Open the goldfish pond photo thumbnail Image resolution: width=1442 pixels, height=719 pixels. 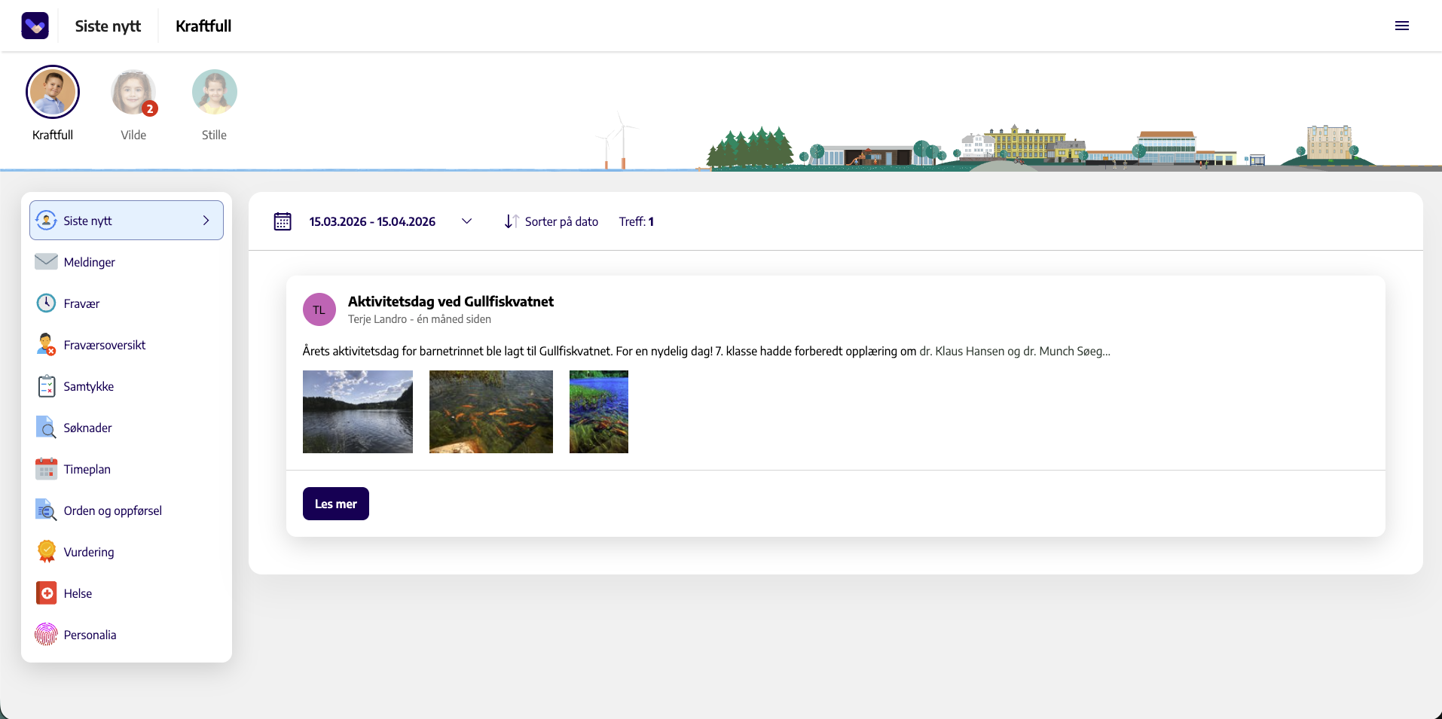coord(491,412)
